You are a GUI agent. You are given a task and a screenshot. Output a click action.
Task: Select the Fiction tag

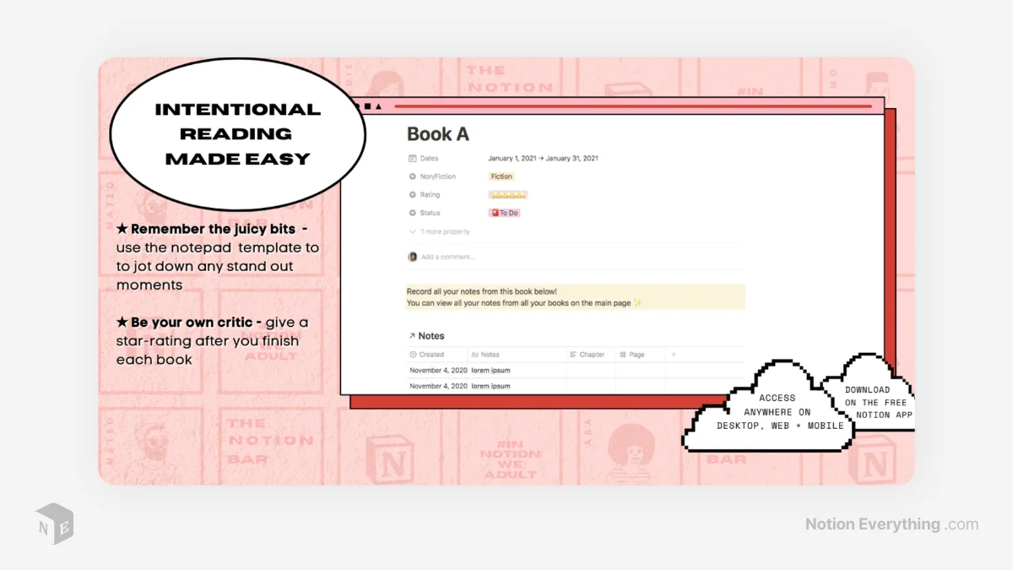[x=501, y=176]
